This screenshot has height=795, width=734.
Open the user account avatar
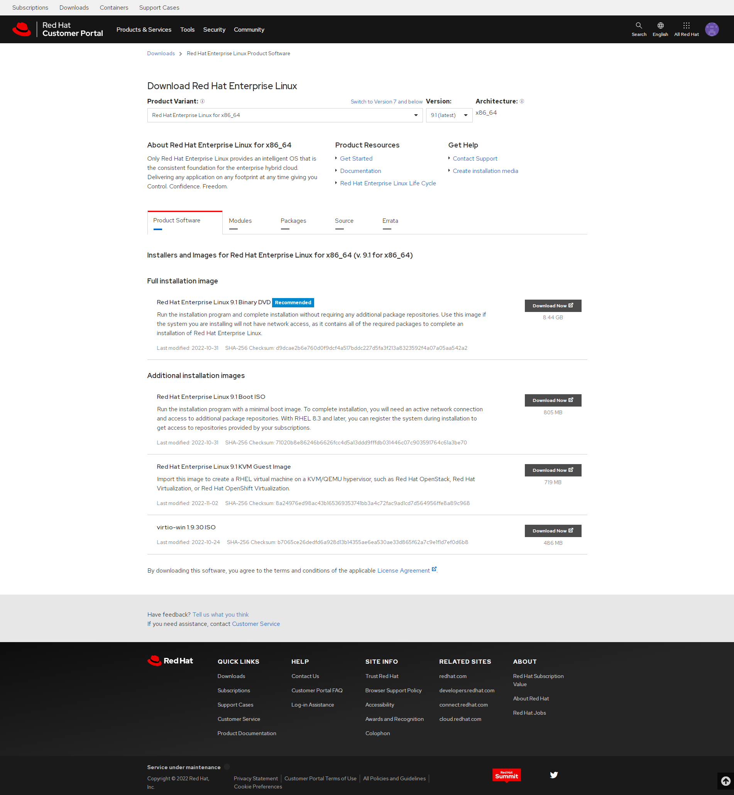(712, 29)
